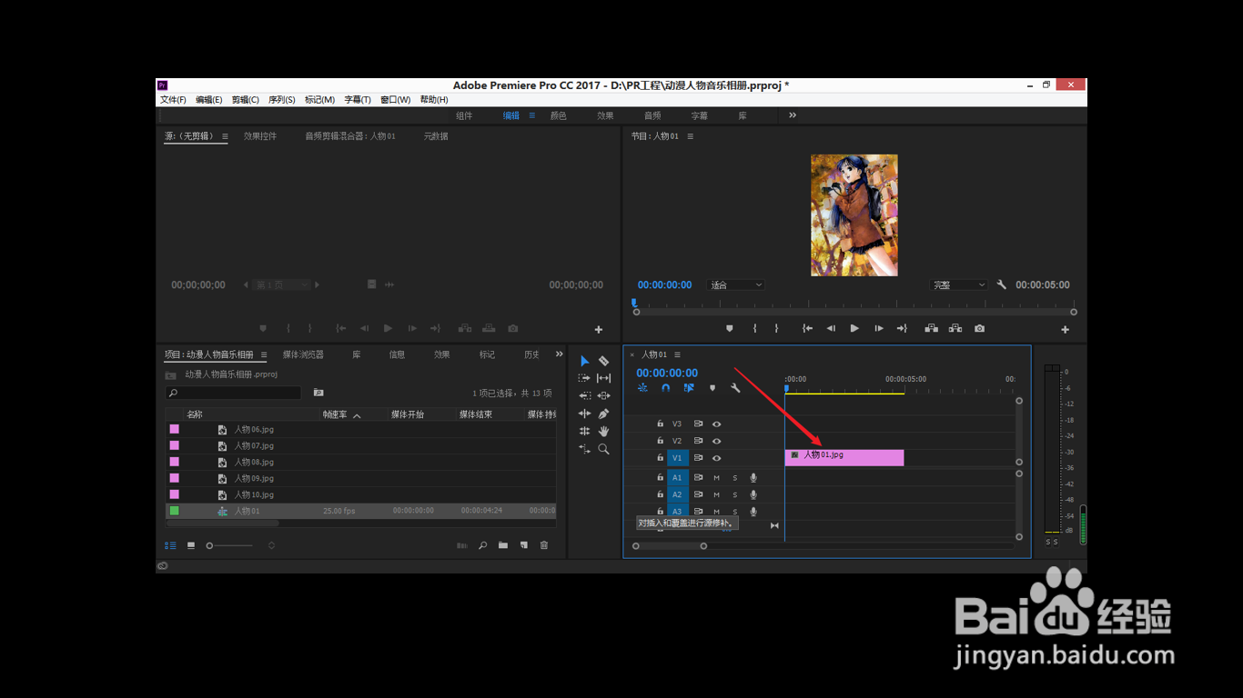Click Extract button in Program monitor
The image size is (1243, 698).
coord(955,328)
